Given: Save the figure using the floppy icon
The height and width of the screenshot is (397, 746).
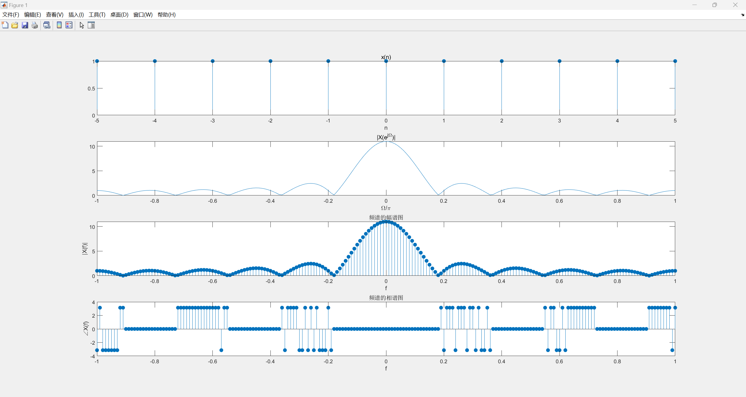Looking at the screenshot, I should [25, 25].
